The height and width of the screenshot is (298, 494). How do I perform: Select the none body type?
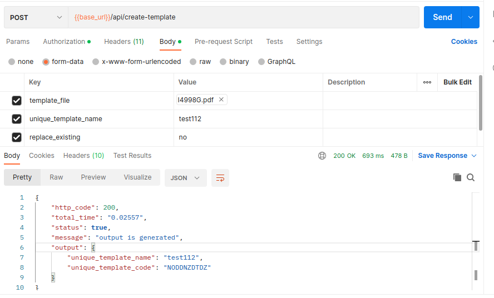coord(21,62)
